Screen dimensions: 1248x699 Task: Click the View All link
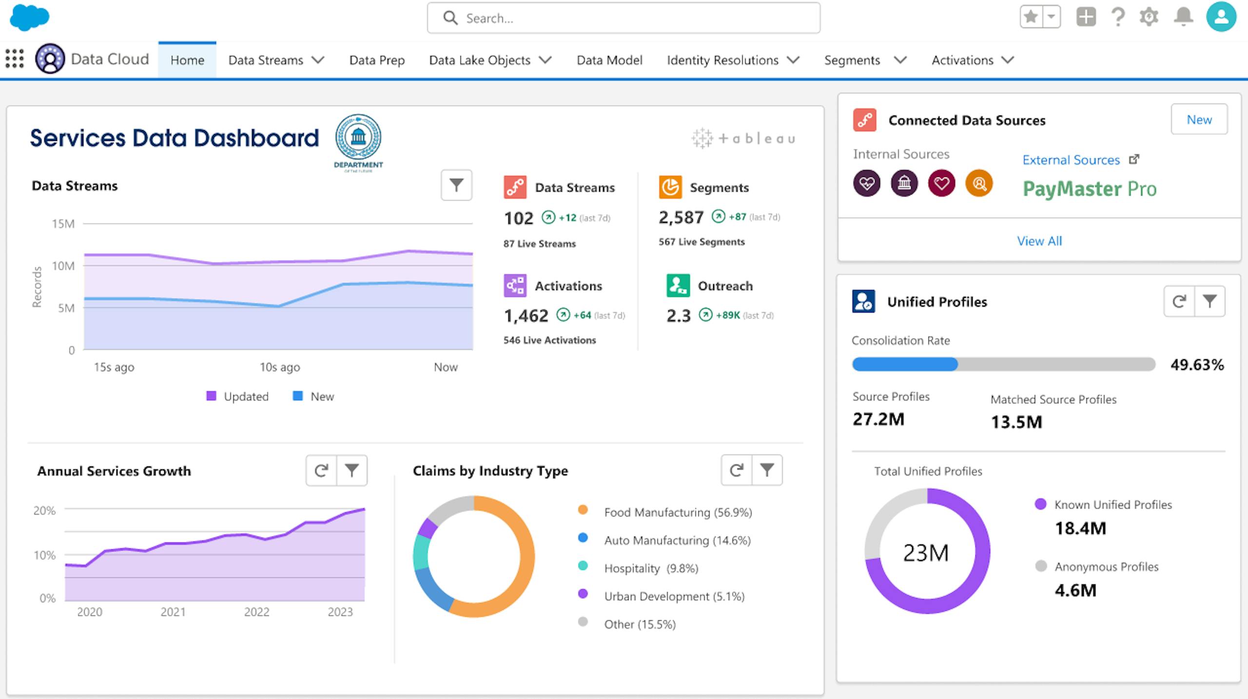(1039, 241)
